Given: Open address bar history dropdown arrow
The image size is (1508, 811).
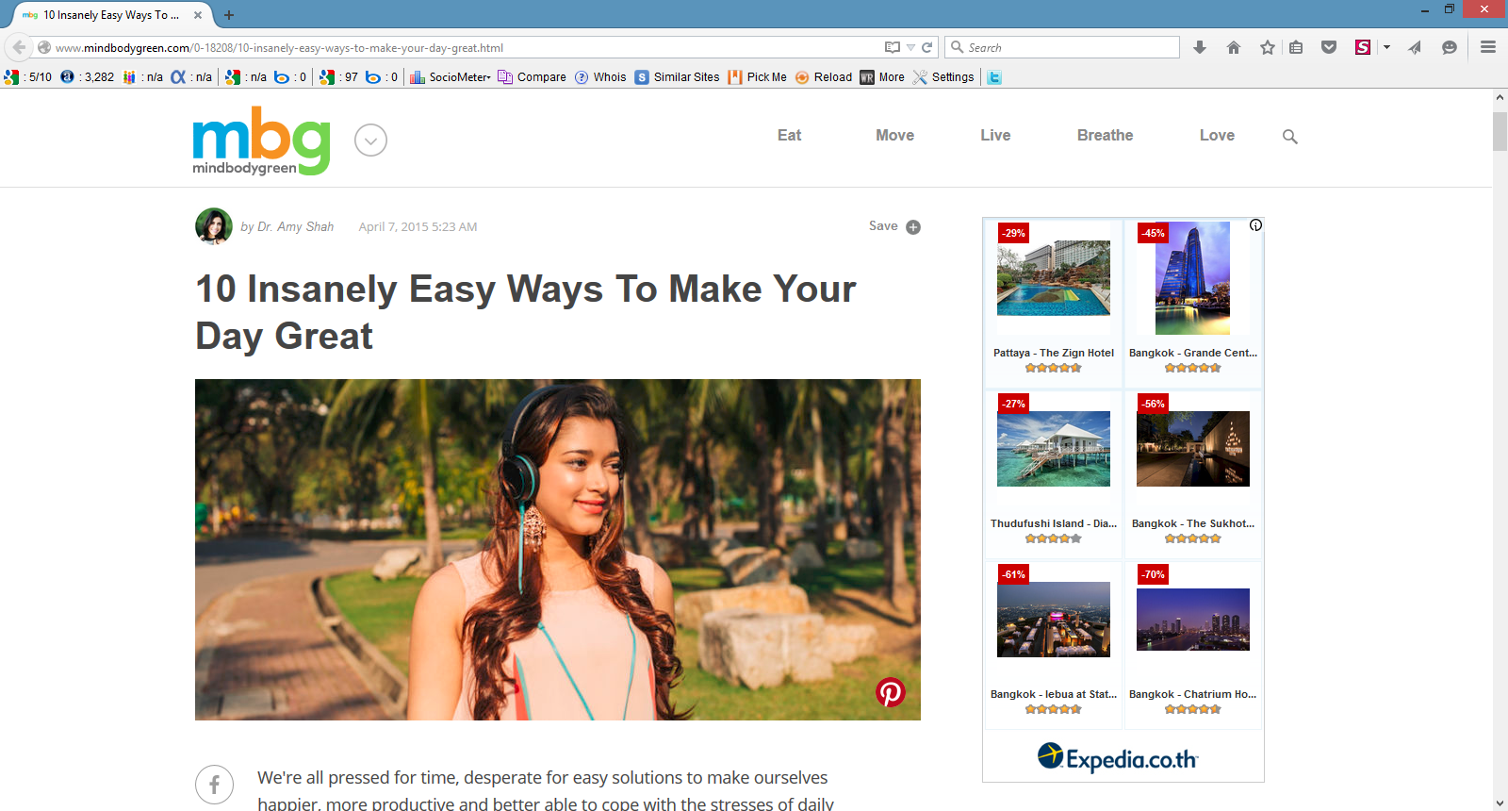Looking at the screenshot, I should tap(910, 47).
